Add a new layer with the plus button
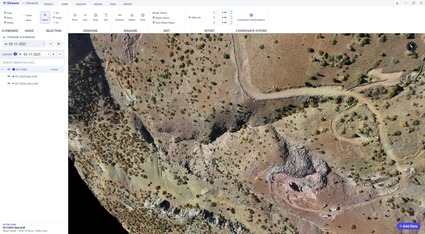The width and height of the screenshot is (425, 234). click(60, 54)
